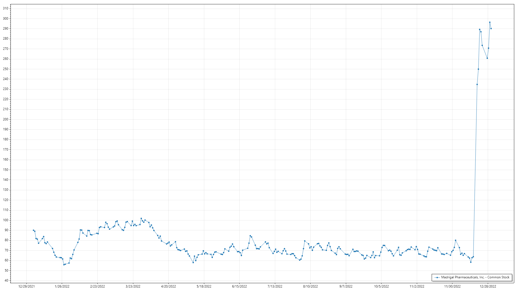Click the data point at 250 on spike

point(478,69)
